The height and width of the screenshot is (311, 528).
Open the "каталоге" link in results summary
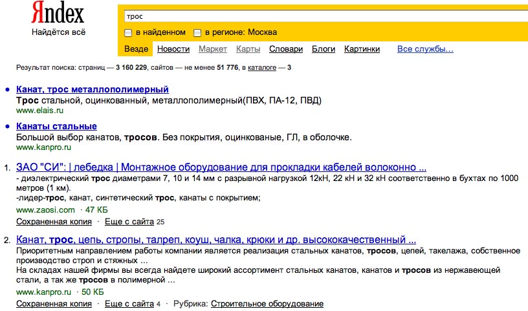click(262, 67)
